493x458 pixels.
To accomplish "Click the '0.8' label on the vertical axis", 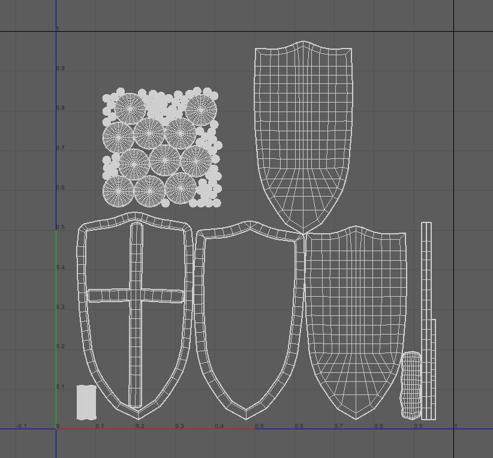I will pyautogui.click(x=61, y=108).
